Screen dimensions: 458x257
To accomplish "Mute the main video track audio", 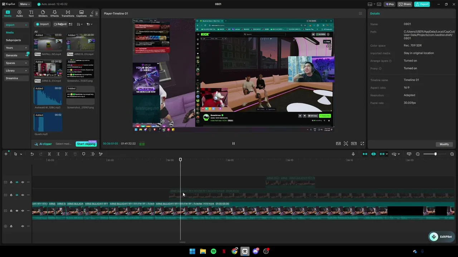I will point(23,211).
